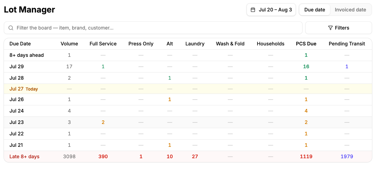This screenshot has height=173, width=377.
Task: Focus the Filter the board search field
Action: pos(153,28)
